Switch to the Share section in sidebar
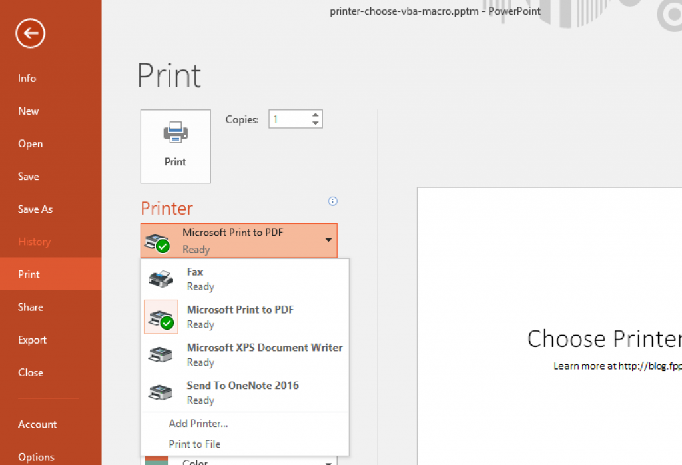This screenshot has width=682, height=465. click(x=30, y=307)
